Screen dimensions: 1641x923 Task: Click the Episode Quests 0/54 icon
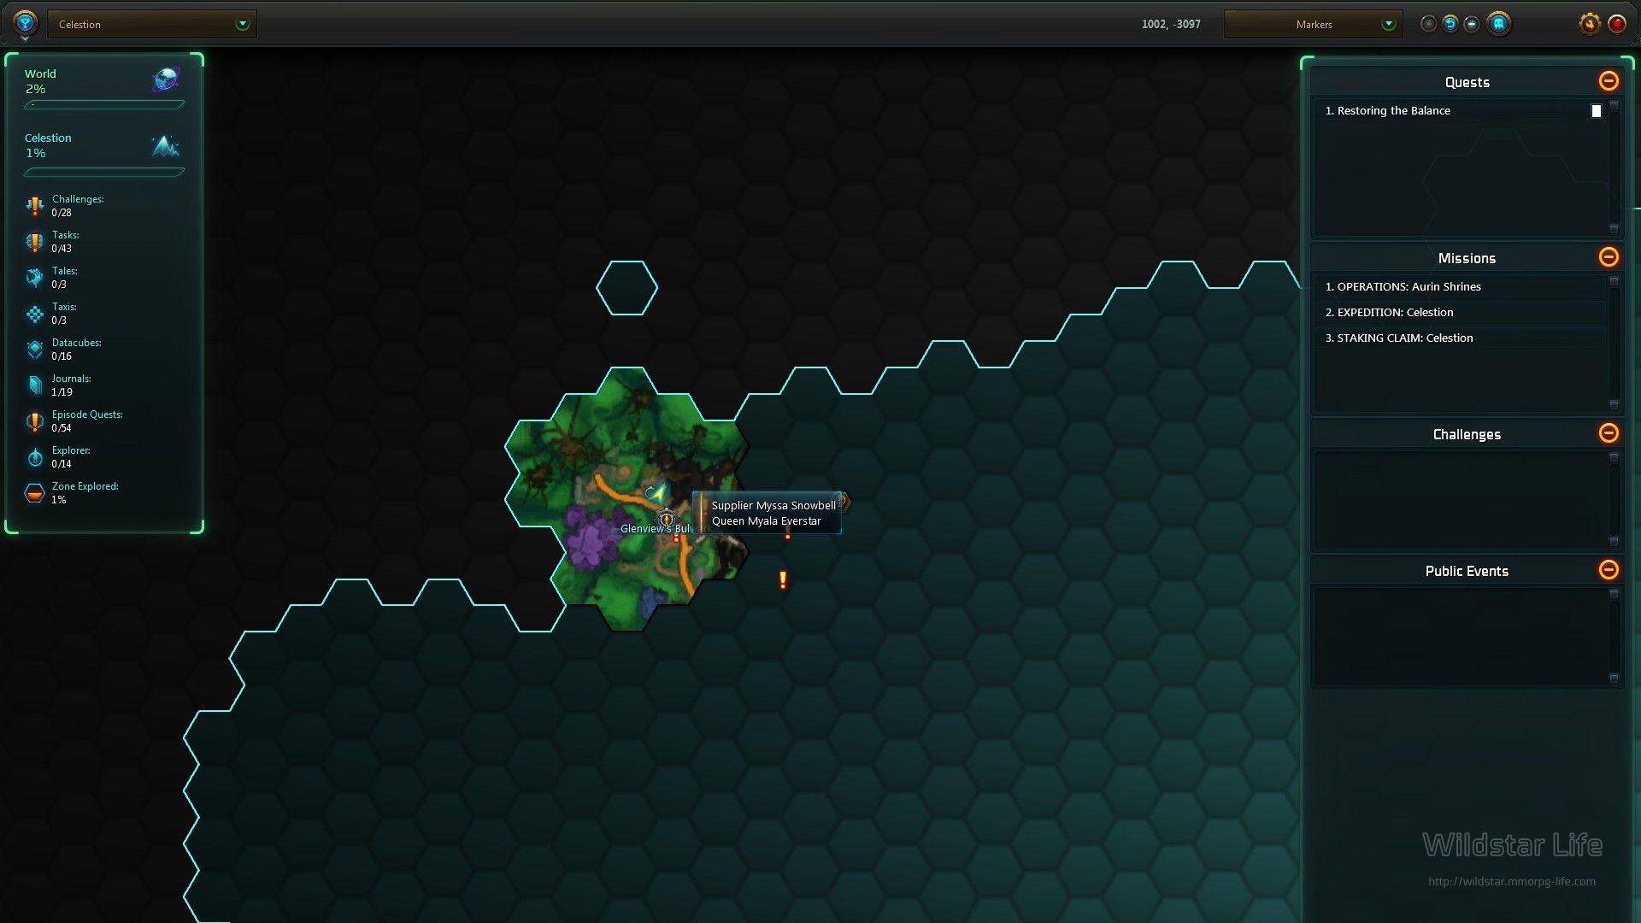(x=34, y=421)
